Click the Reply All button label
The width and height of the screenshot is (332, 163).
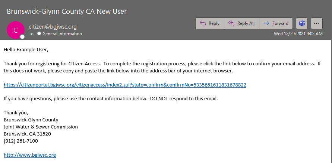click(x=246, y=23)
